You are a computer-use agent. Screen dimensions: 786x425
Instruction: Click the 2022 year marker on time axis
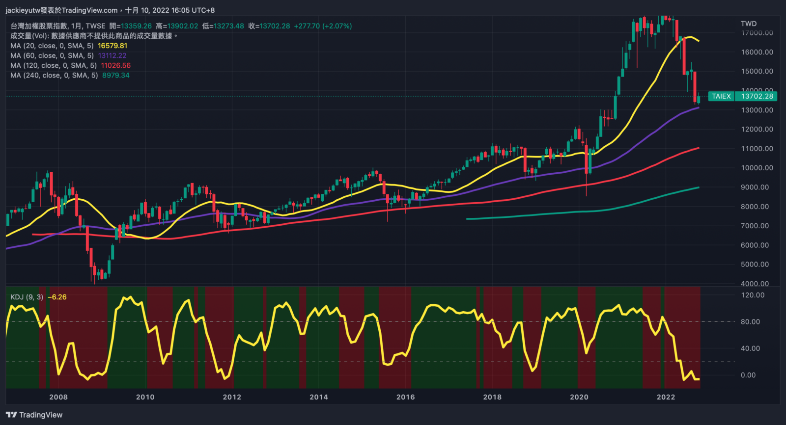point(666,397)
